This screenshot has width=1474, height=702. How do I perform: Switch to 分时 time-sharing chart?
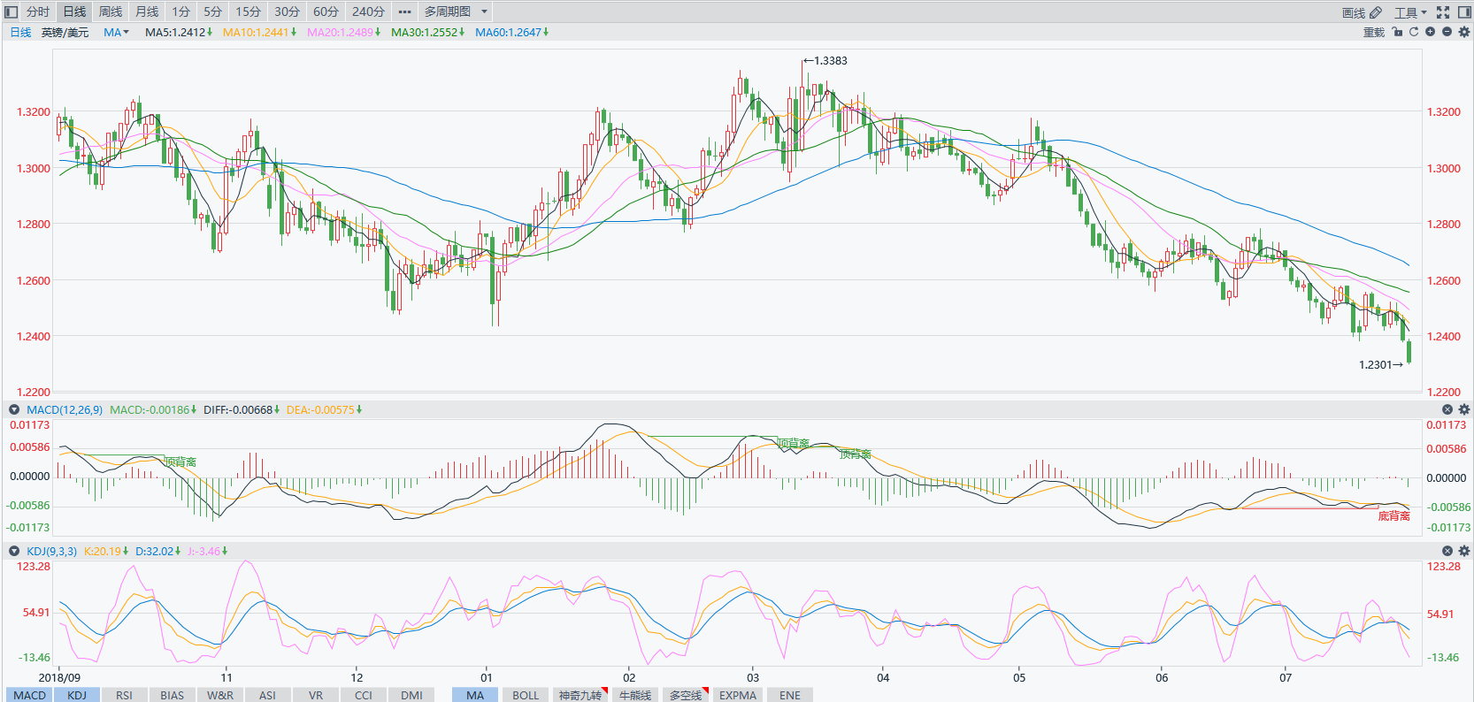[x=38, y=11]
